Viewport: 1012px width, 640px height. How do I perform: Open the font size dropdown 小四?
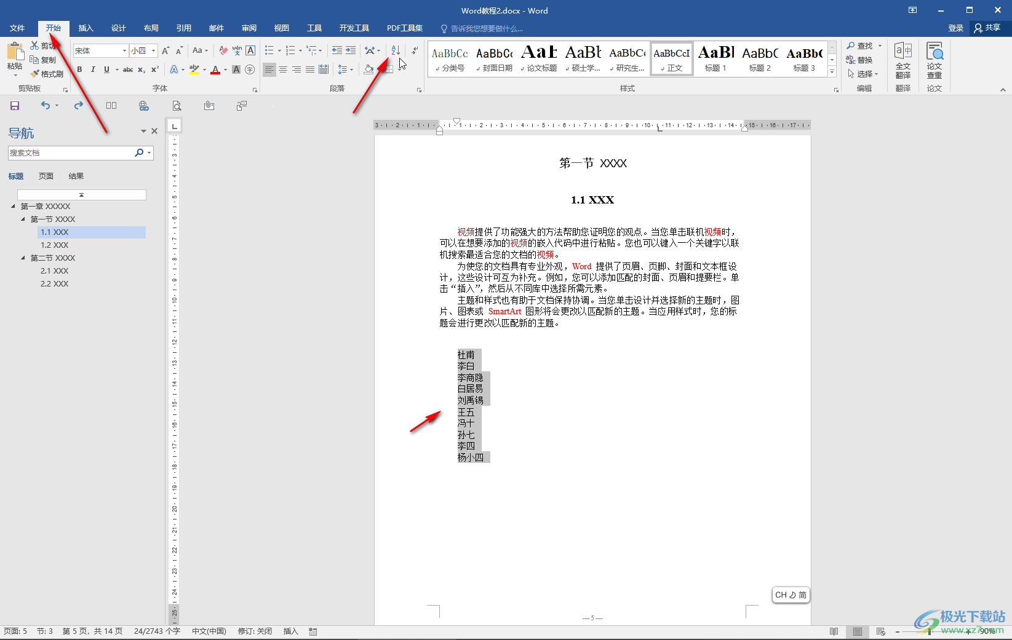154,50
